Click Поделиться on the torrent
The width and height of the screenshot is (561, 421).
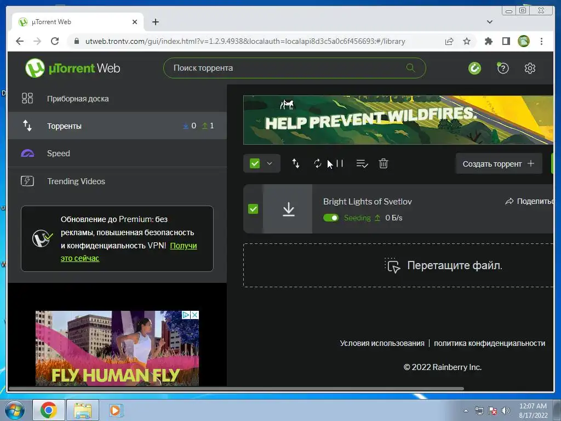529,201
